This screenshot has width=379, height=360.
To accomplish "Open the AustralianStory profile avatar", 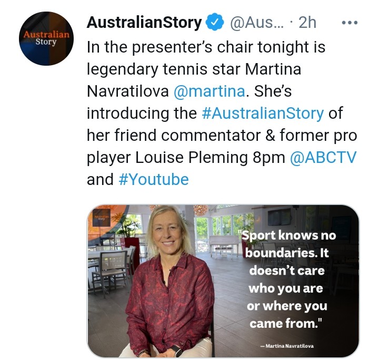I will (x=46, y=38).
